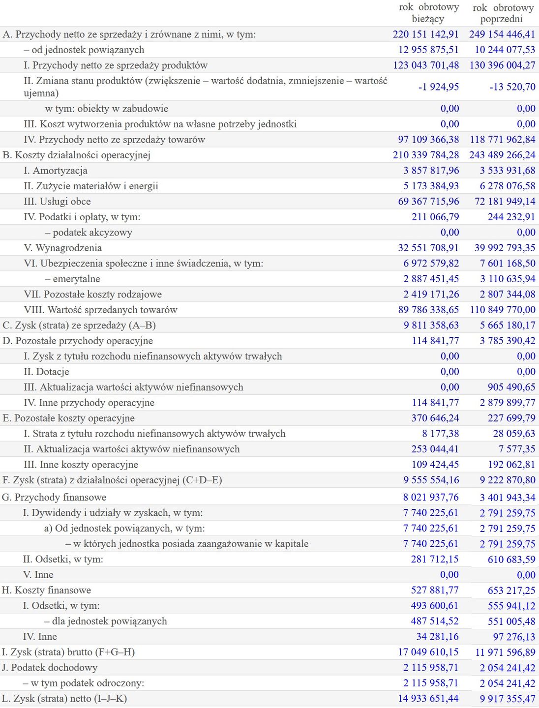Select 'D. Pozostałe przychody operacyjne' row label
Image resolution: width=539 pixels, height=708 pixels.
(x=78, y=341)
